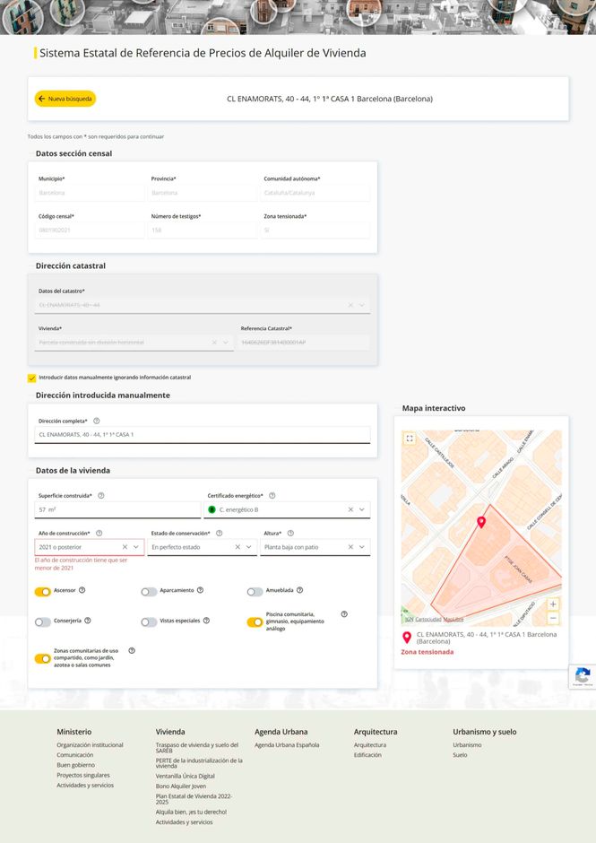This screenshot has height=843, width=596.
Task: Open help icon next to Año de construcción
Action: 99,534
